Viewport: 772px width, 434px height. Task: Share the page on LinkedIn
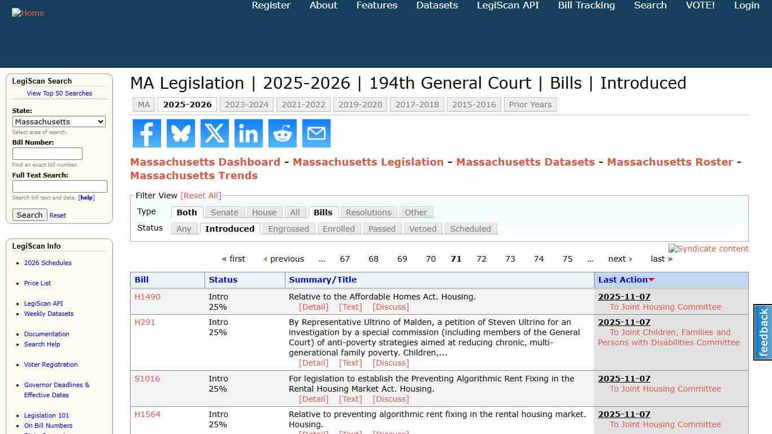click(248, 133)
